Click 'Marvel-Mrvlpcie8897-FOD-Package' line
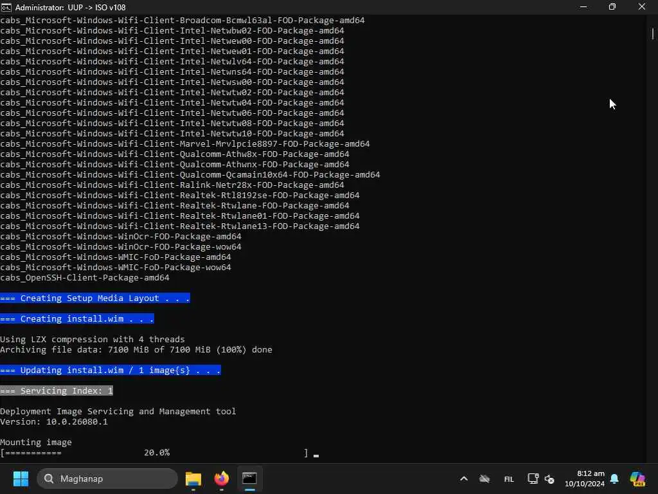Image resolution: width=658 pixels, height=494 pixels. coord(185,143)
